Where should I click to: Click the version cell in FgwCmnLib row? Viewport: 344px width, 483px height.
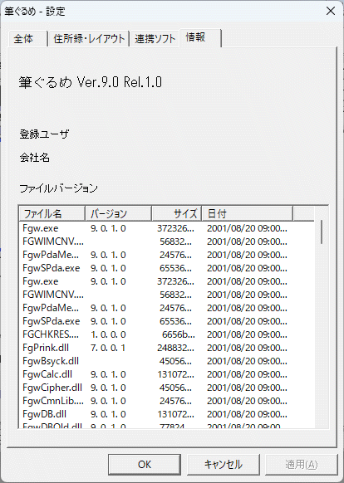pyautogui.click(x=108, y=401)
